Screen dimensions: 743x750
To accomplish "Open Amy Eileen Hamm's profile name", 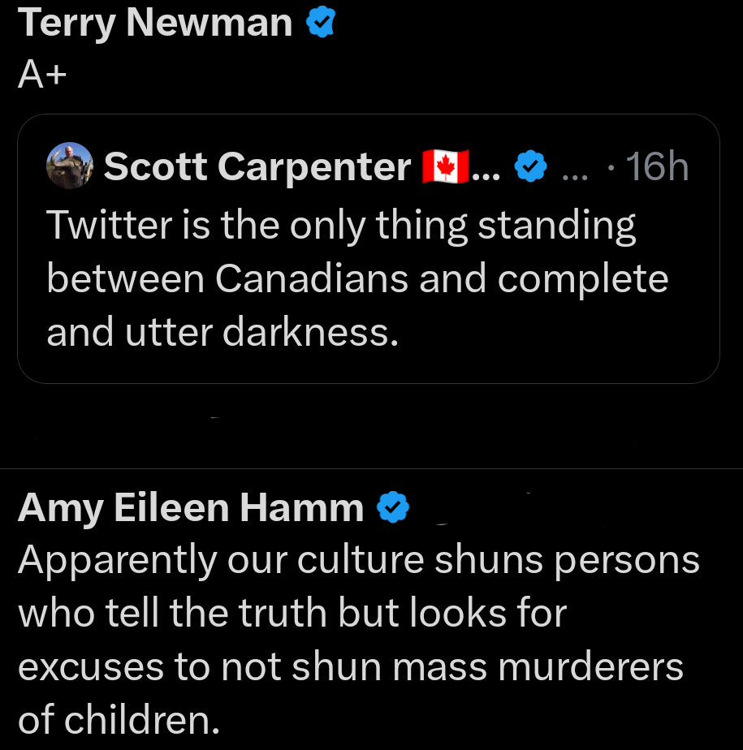I will tap(190, 508).
